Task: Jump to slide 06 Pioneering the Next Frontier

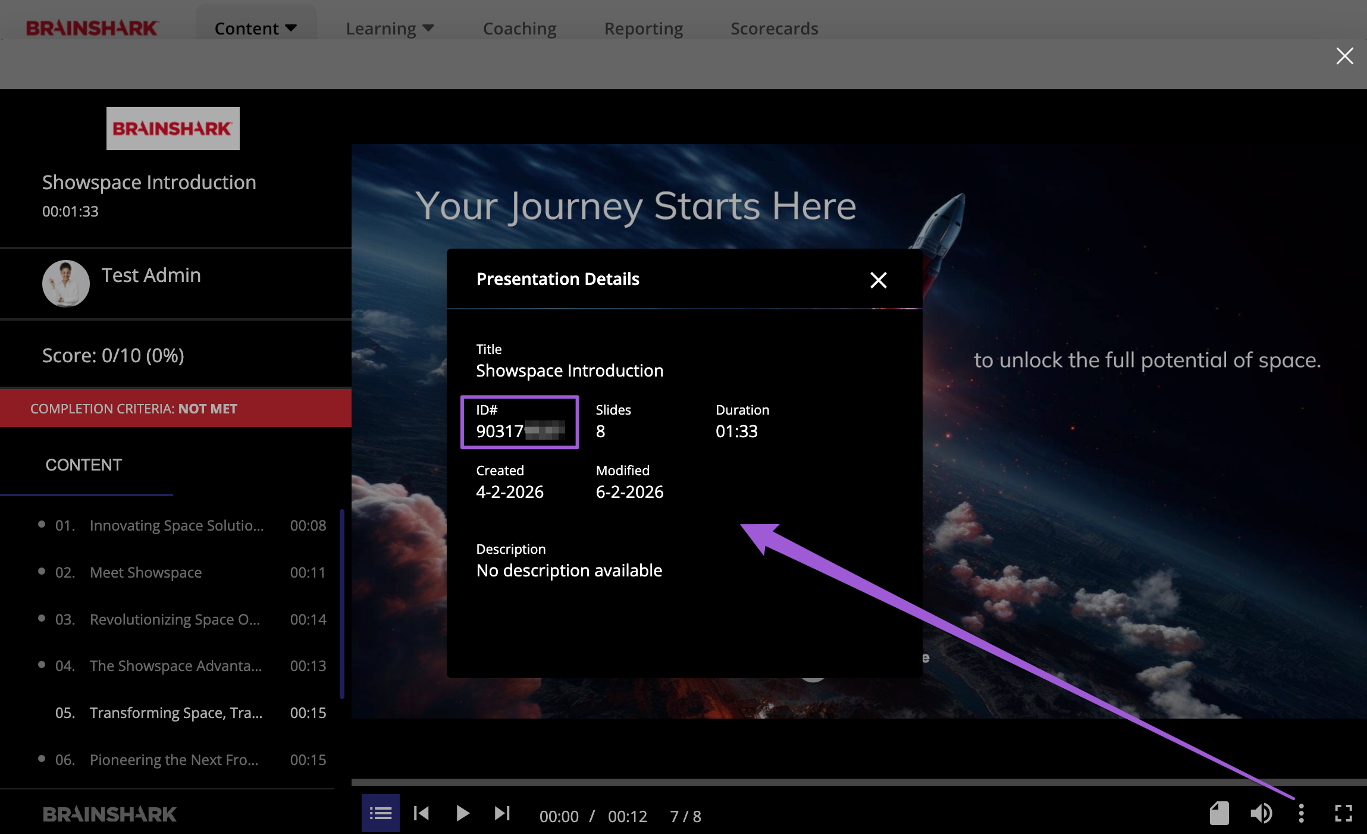Action: point(181,760)
